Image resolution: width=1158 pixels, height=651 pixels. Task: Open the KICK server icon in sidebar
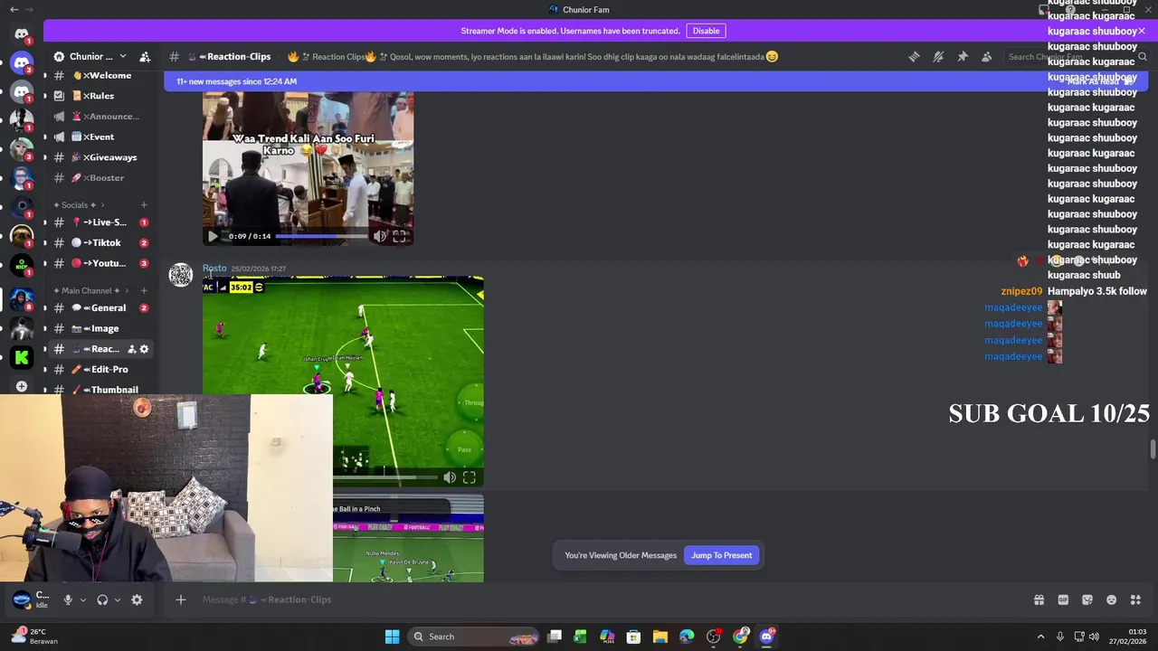22,266
